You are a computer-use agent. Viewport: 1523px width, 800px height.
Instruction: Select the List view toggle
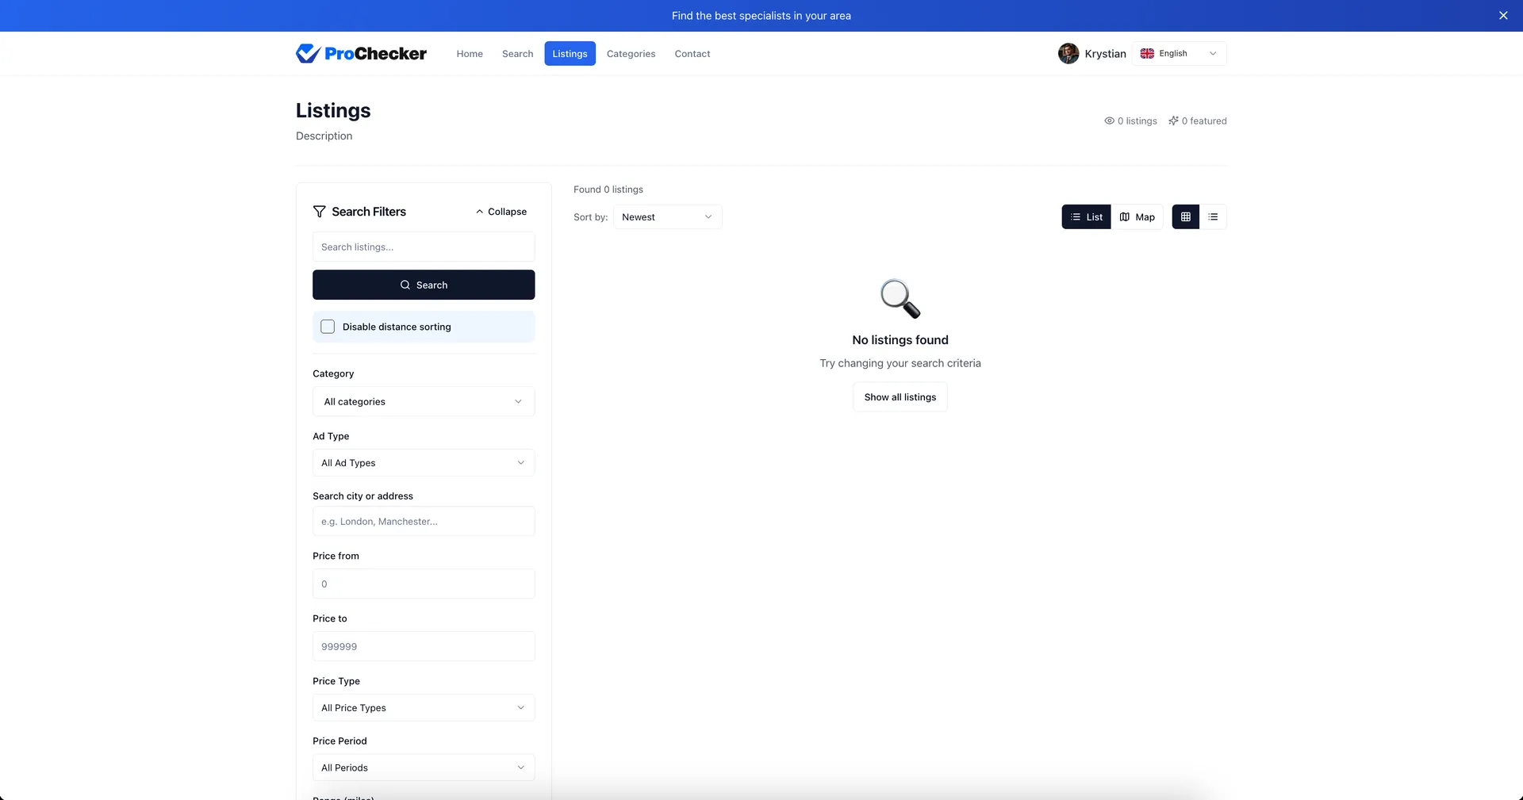click(1086, 217)
